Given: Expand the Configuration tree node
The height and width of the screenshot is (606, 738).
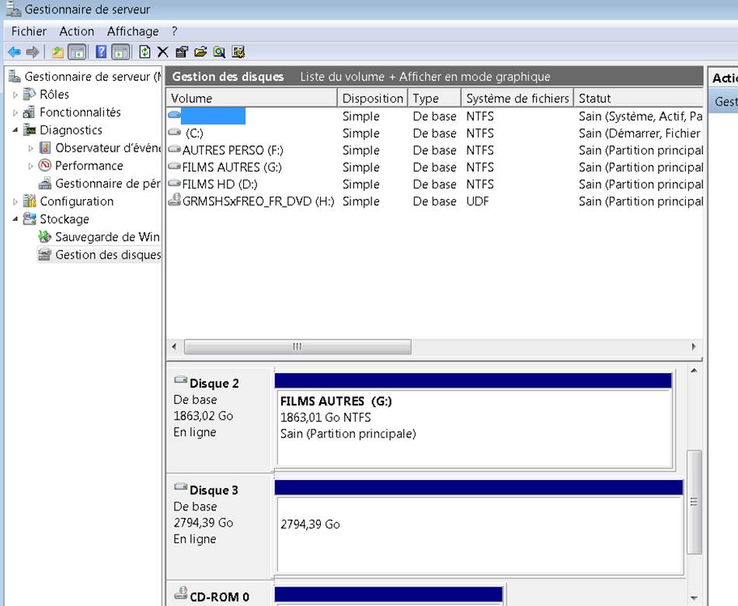Looking at the screenshot, I should 16,202.
